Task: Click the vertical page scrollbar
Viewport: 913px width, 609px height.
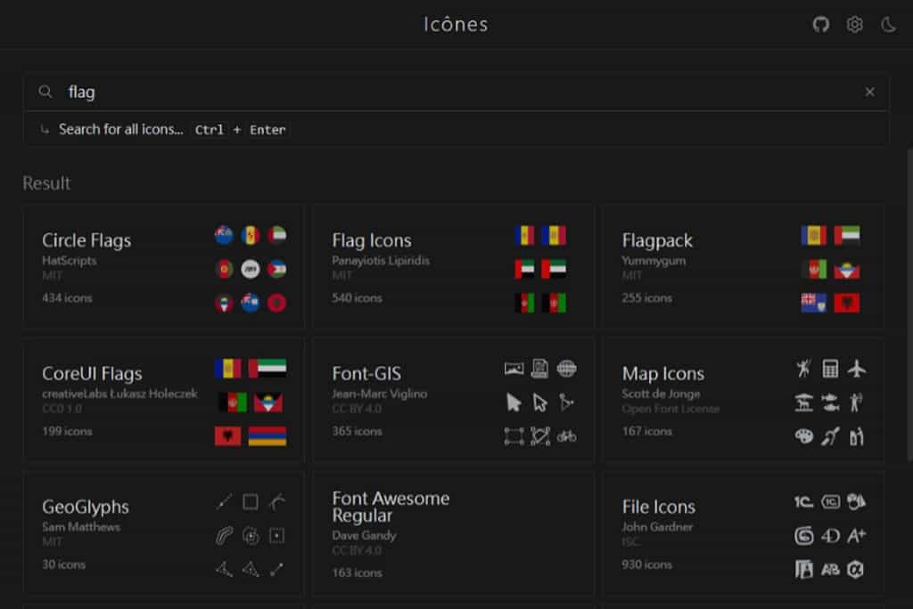Action: click(x=909, y=305)
